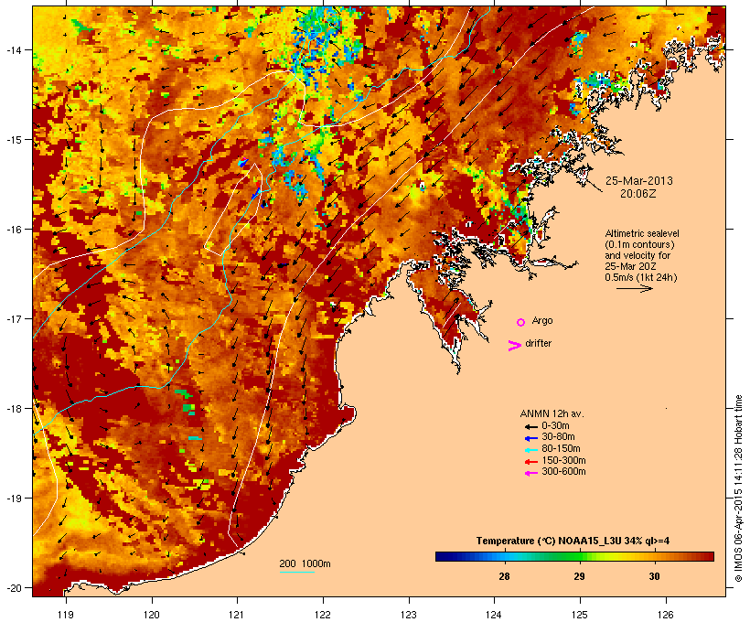This screenshot has width=750, height=622.
Task: Click longitude axis label 122
Action: [322, 615]
